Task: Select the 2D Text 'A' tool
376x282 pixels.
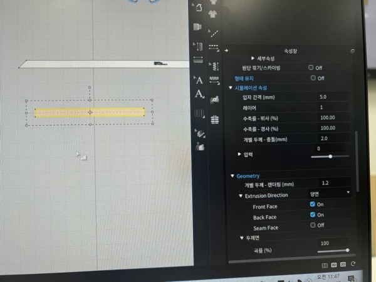Action: [x=199, y=80]
